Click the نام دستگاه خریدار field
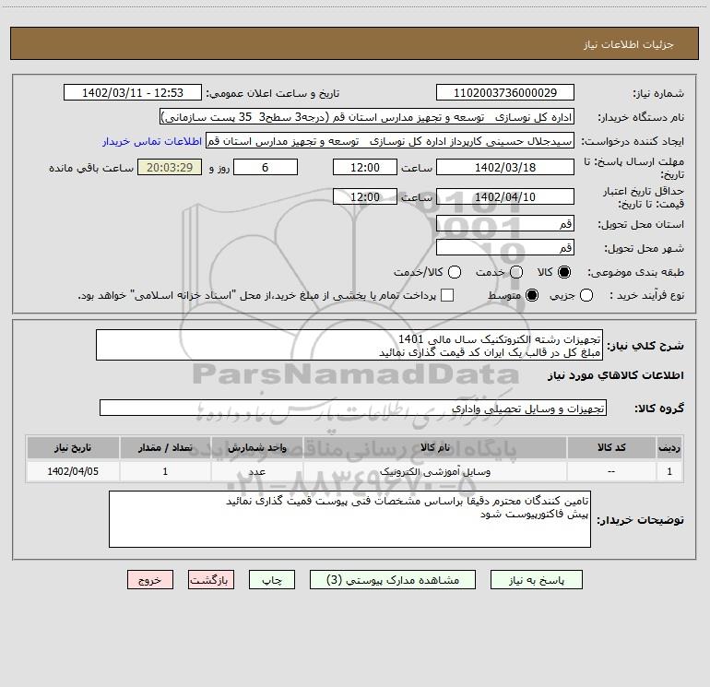The image size is (710, 687). click(367, 117)
